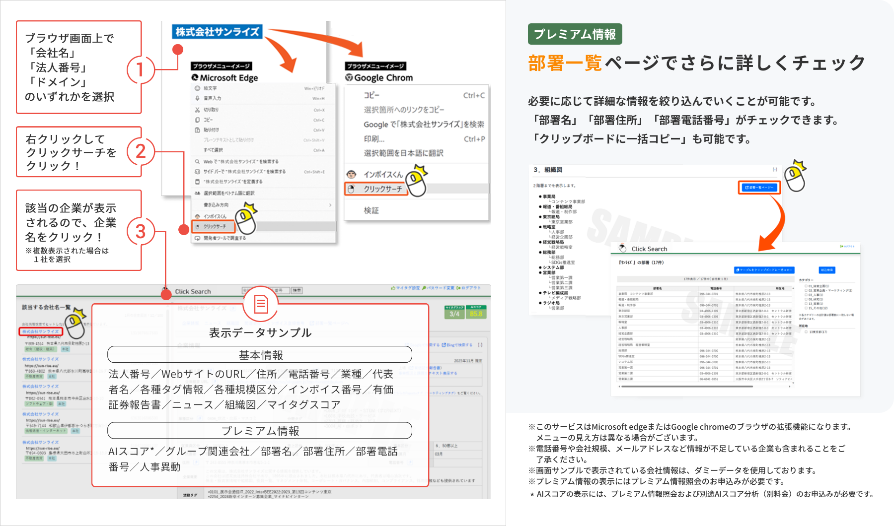The height and width of the screenshot is (526, 894).
Task: Click the 電話番号 column header in the table
Action: coord(716,288)
